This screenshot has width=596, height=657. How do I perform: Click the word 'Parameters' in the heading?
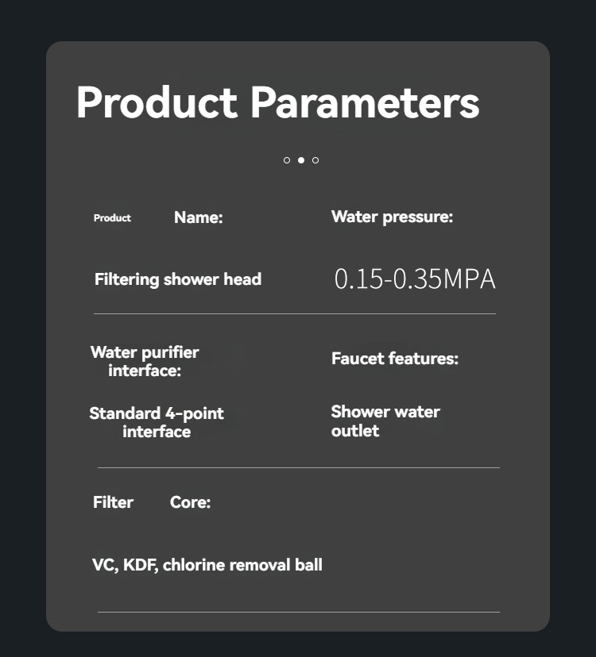tap(365, 102)
